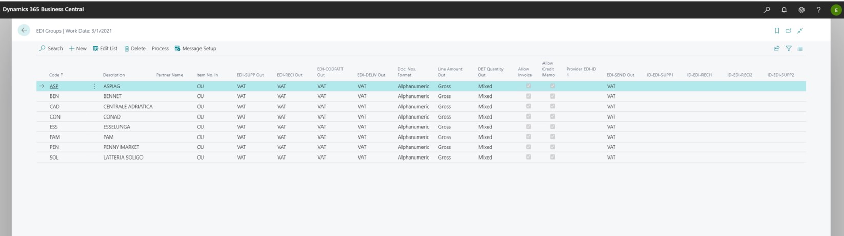Viewport: 844px width, 236px height.
Task: Click the share icon above the list
Action: point(776,48)
